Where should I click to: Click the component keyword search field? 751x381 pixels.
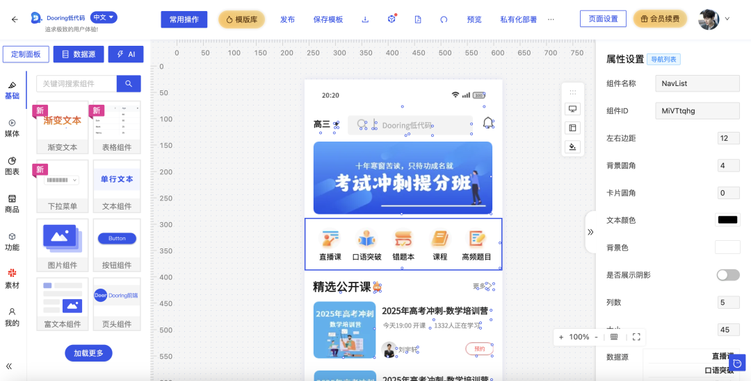[76, 84]
